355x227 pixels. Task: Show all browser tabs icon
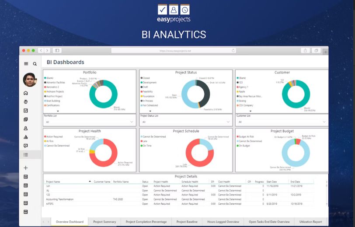316,51
